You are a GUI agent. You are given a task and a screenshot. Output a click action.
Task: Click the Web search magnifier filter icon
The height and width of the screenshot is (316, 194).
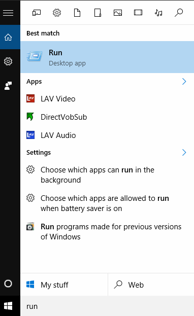(179, 13)
